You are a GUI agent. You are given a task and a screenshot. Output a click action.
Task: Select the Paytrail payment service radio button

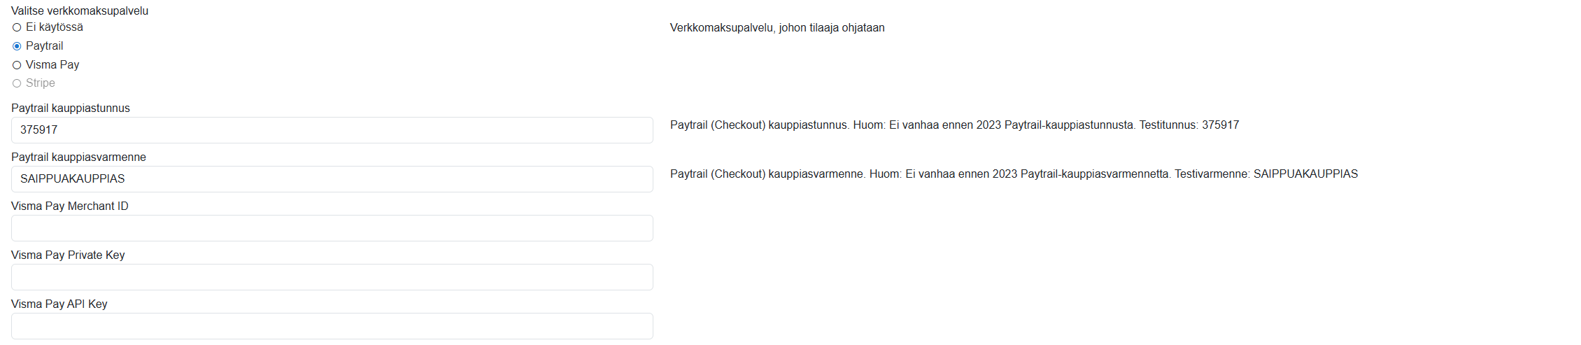coord(17,46)
